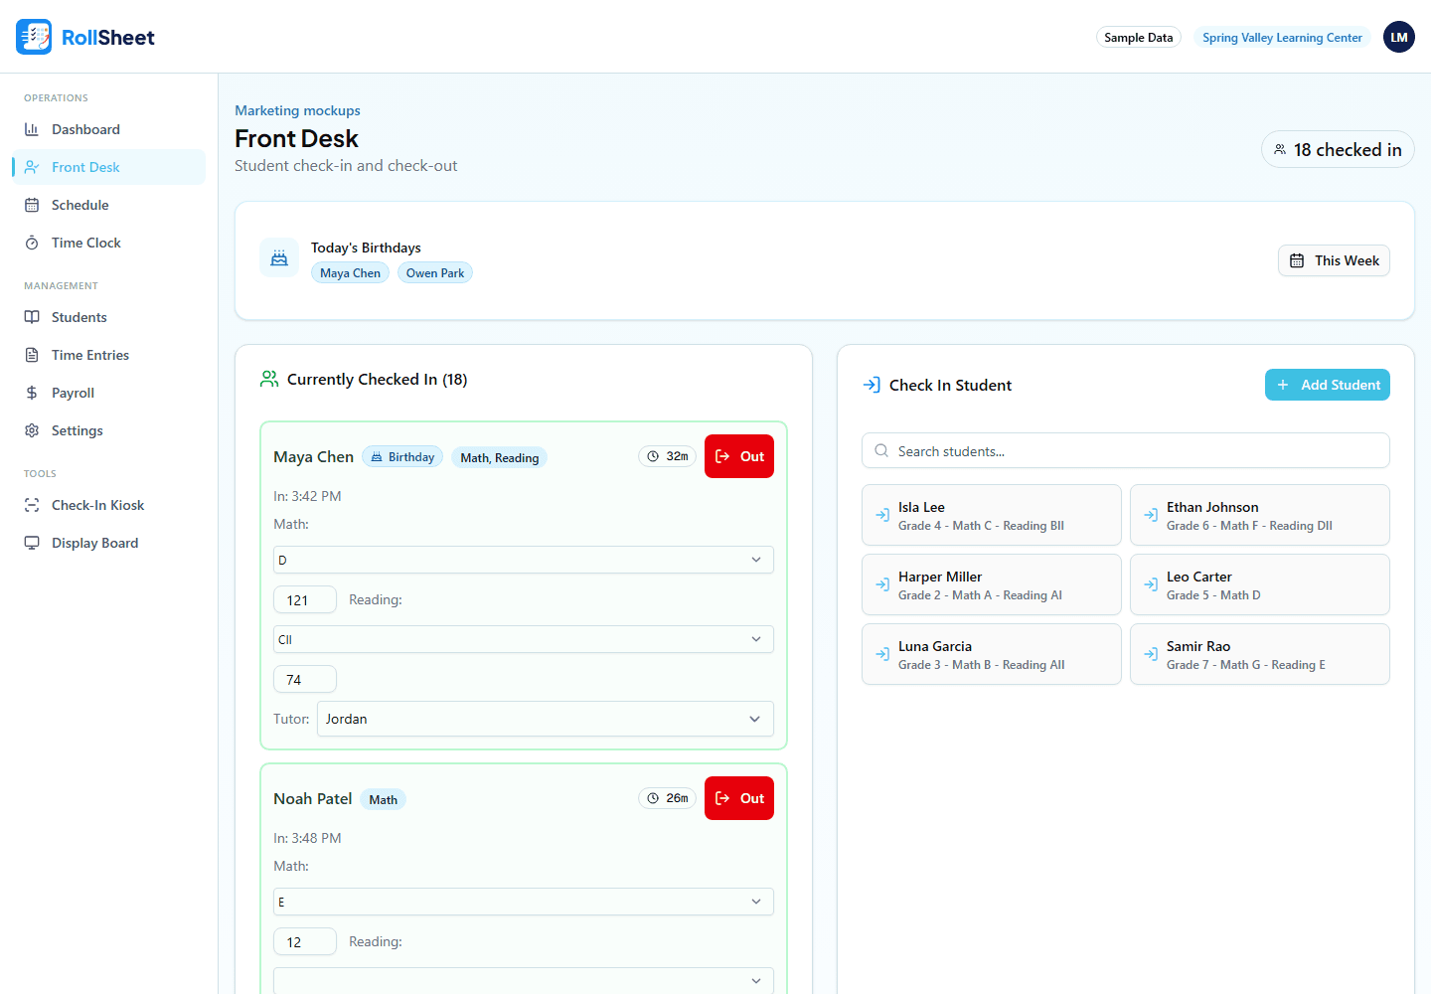The height and width of the screenshot is (994, 1431).
Task: Click the Time Clock stopwatch icon
Action: [32, 243]
